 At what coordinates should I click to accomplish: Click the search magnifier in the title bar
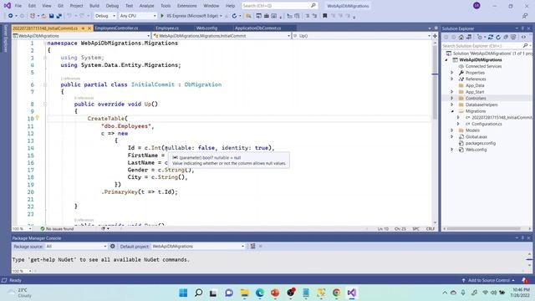[x=313, y=6]
